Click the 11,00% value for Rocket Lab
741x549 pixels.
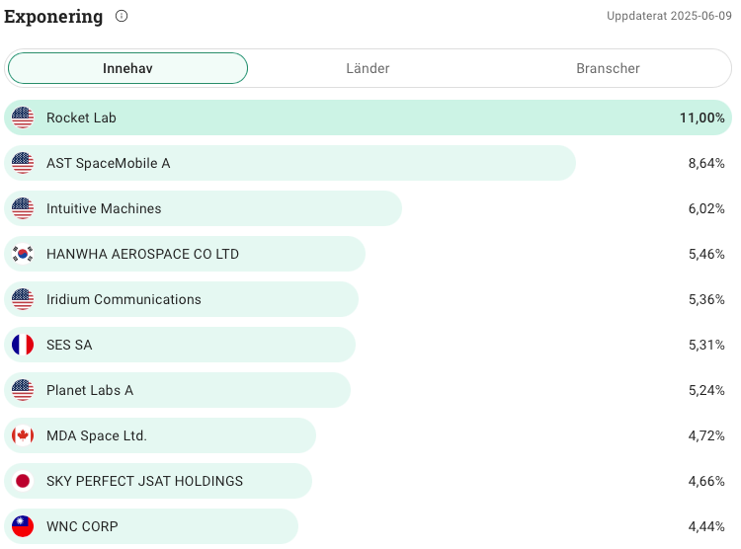[x=701, y=118]
